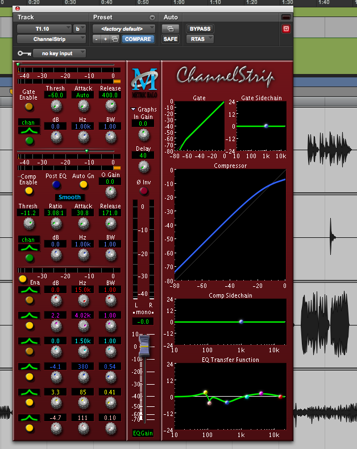Open compressor sidechain chan source selector
The width and height of the screenshot is (357, 449).
coord(29,240)
